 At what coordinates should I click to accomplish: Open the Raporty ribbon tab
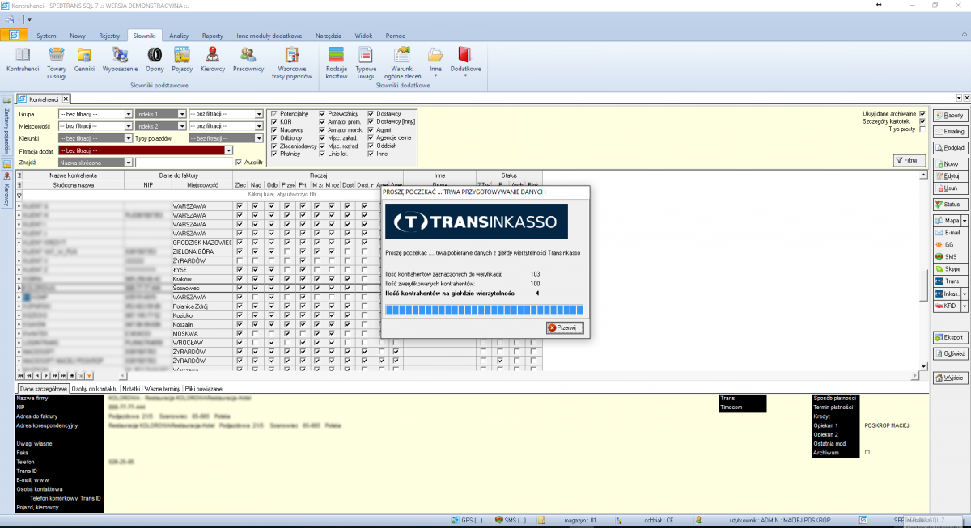(213, 36)
